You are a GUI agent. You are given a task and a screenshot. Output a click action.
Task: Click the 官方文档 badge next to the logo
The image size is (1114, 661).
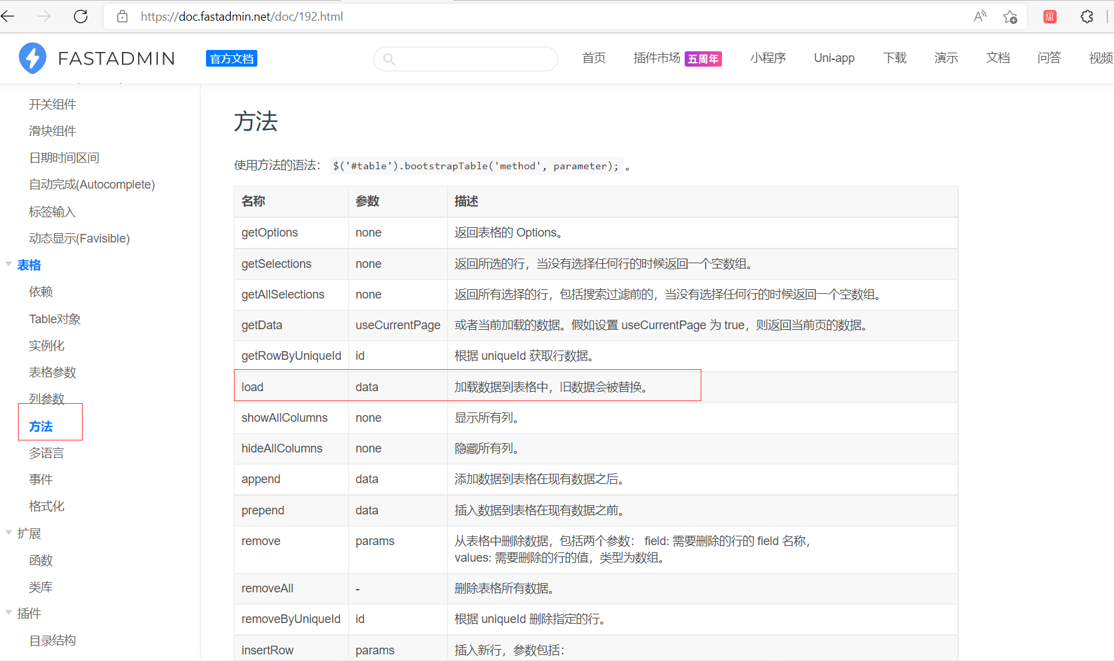pos(231,58)
